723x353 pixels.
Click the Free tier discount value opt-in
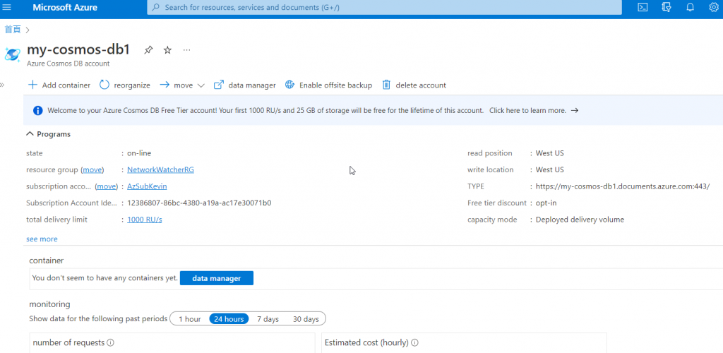point(546,203)
